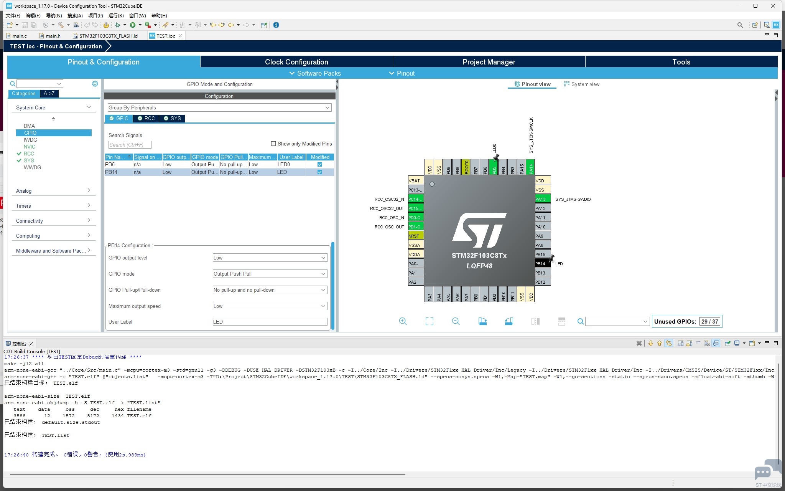The image size is (785, 491).
Task: Expand the Computing category
Action: coord(53,236)
